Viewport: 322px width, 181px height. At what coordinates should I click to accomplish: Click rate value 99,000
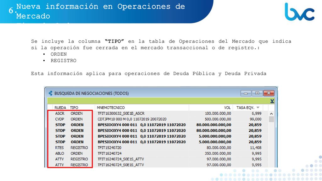tap(255, 119)
